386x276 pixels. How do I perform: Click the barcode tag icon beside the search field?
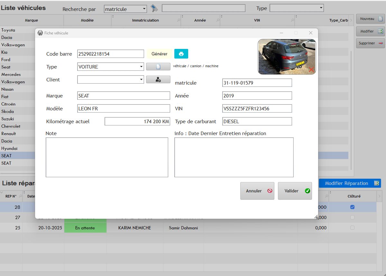coord(154,9)
